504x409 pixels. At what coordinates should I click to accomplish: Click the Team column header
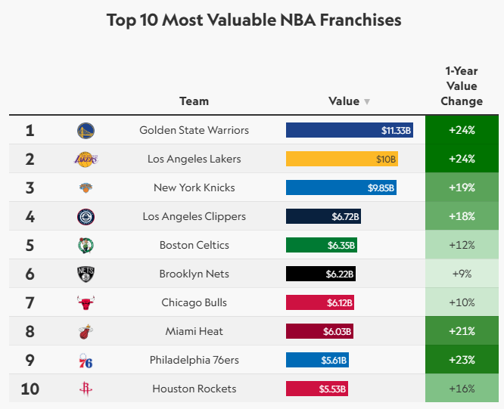pos(194,101)
